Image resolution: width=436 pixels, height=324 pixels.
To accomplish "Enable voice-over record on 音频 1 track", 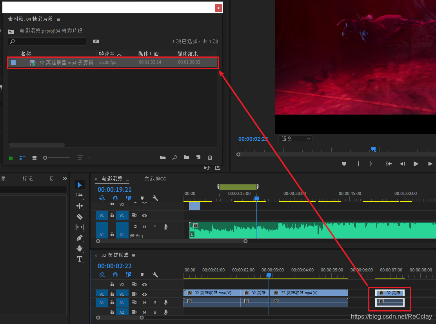I will [x=165, y=227].
